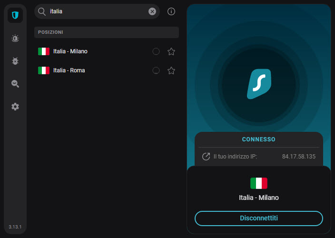Select radio button for Italia - Milano

click(156, 51)
